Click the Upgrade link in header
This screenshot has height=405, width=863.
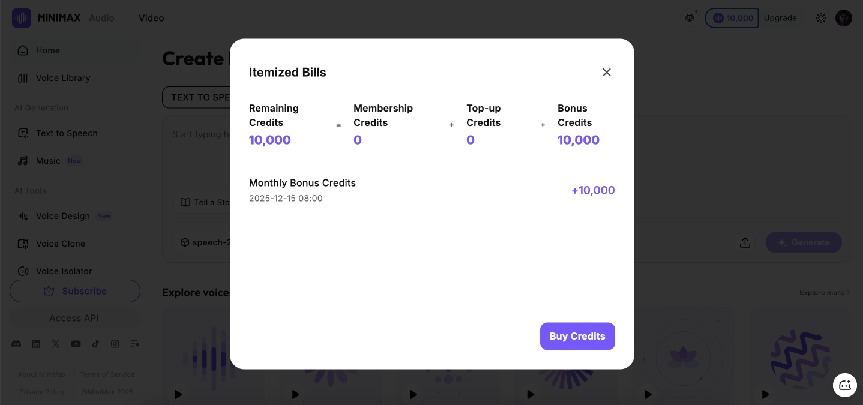click(780, 18)
